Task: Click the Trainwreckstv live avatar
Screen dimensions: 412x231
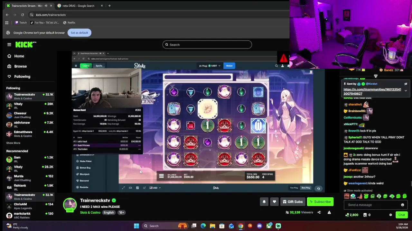Action: pyautogui.click(x=70, y=205)
